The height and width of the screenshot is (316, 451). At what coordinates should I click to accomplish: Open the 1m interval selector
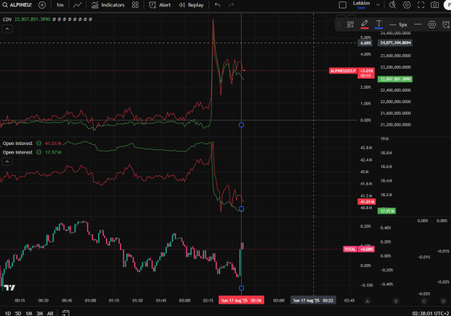[x=60, y=5]
